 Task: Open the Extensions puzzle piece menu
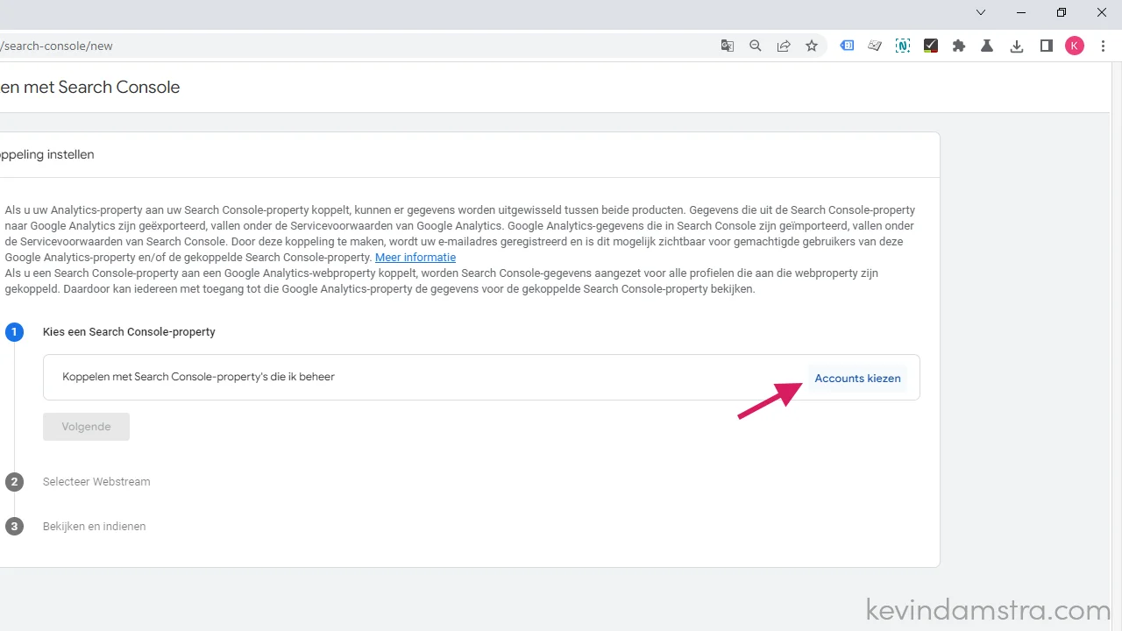pyautogui.click(x=959, y=46)
